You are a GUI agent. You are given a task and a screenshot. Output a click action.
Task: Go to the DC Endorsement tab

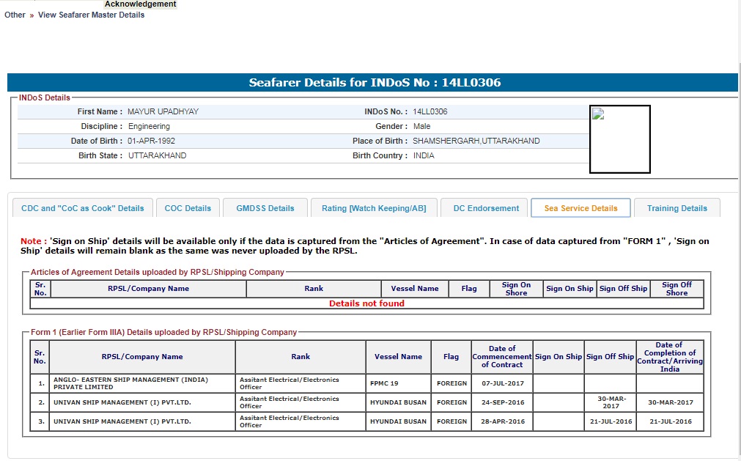pos(486,208)
